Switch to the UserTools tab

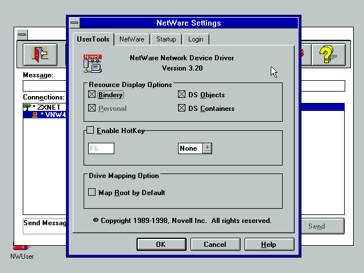point(93,39)
